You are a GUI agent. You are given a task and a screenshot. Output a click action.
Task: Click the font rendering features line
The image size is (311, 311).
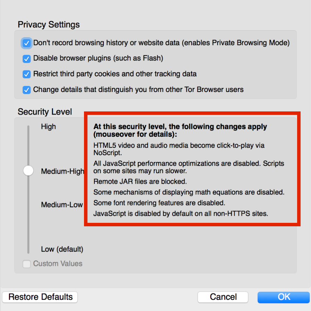click(159, 203)
